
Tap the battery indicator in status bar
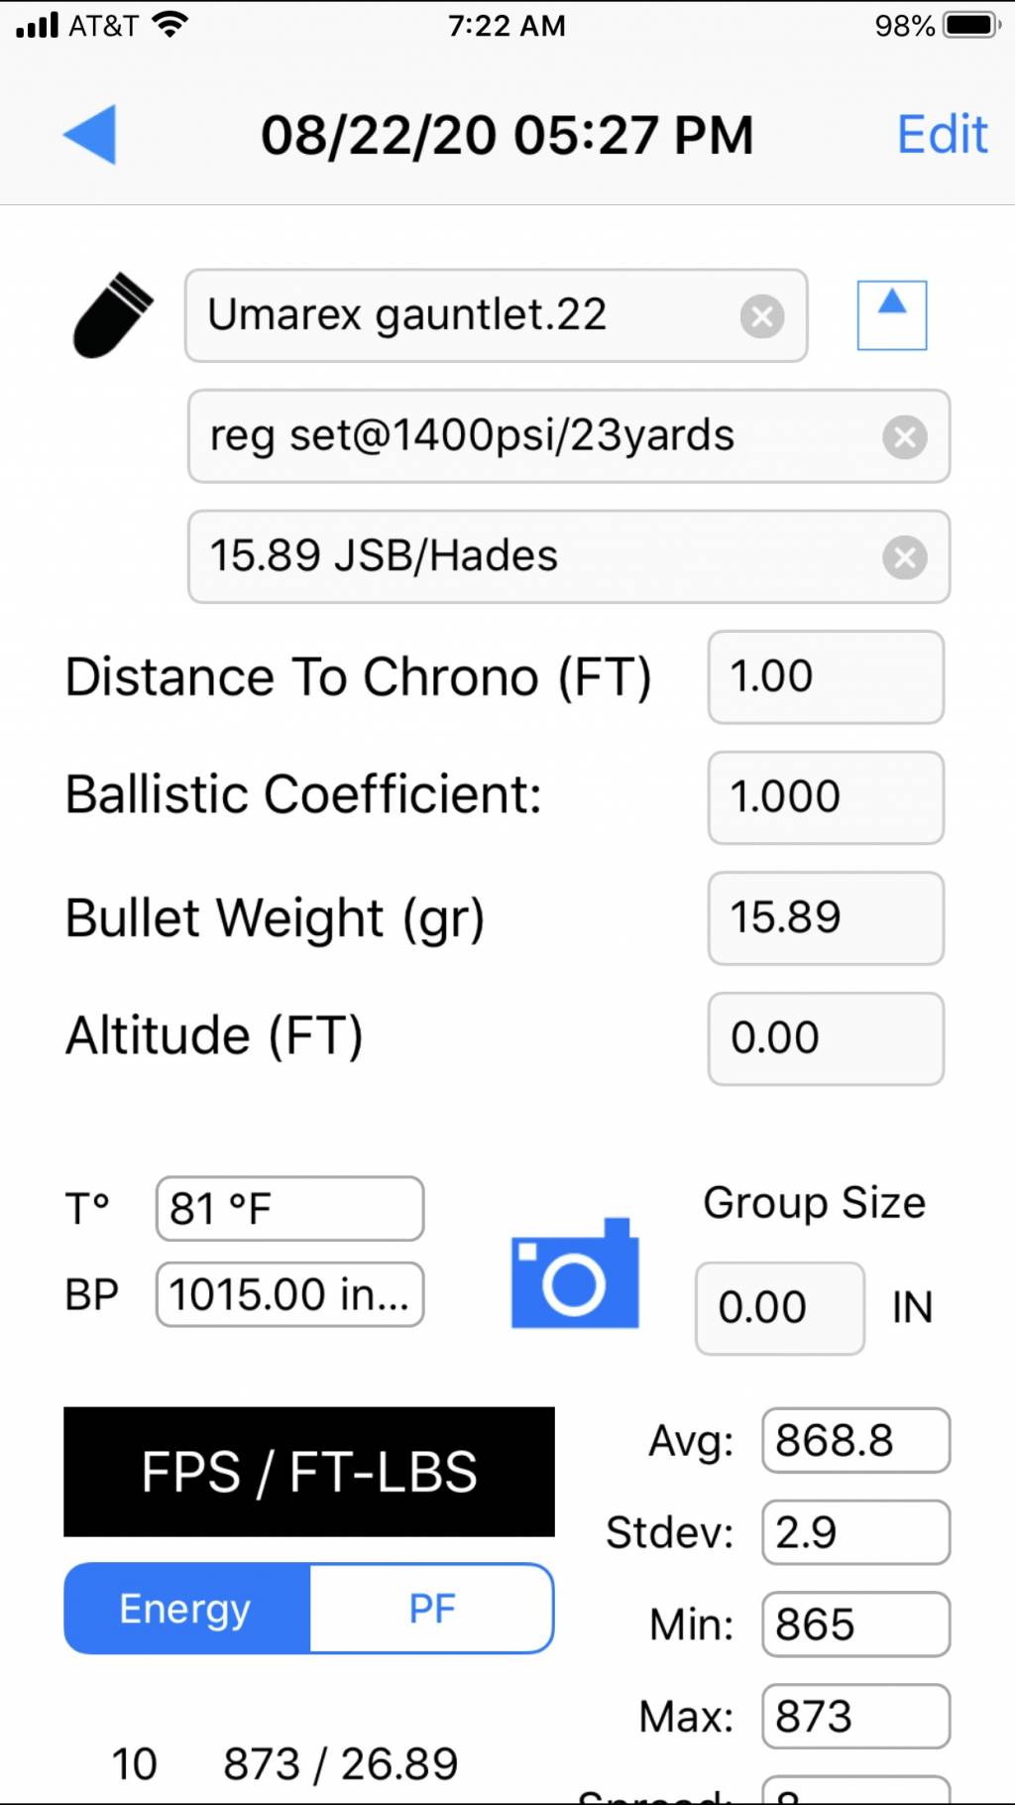[970, 25]
